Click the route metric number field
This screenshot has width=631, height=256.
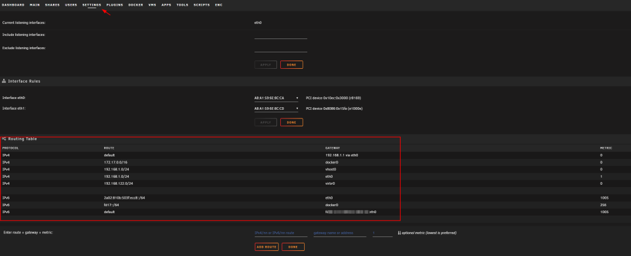coord(382,233)
